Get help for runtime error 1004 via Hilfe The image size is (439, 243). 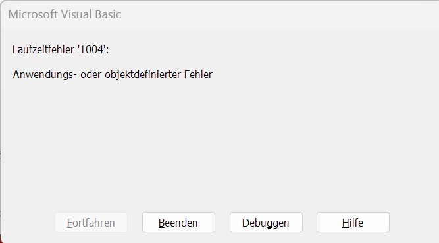tap(353, 223)
